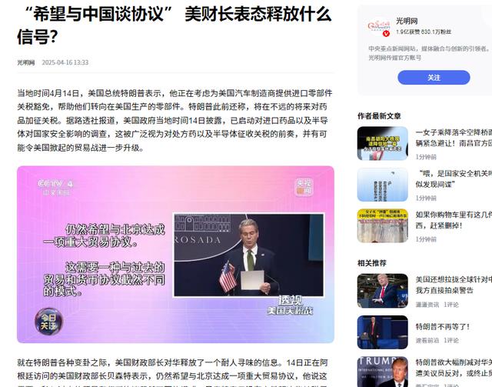The image size is (492, 387).
Task: Open article 如果你购物车里有这几件东西
Action: point(454,220)
